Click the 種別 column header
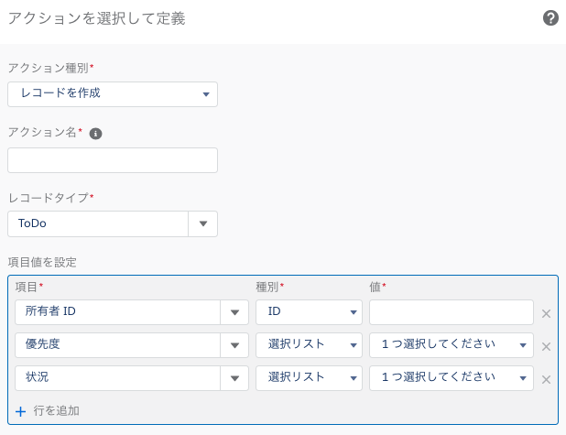 (x=267, y=287)
